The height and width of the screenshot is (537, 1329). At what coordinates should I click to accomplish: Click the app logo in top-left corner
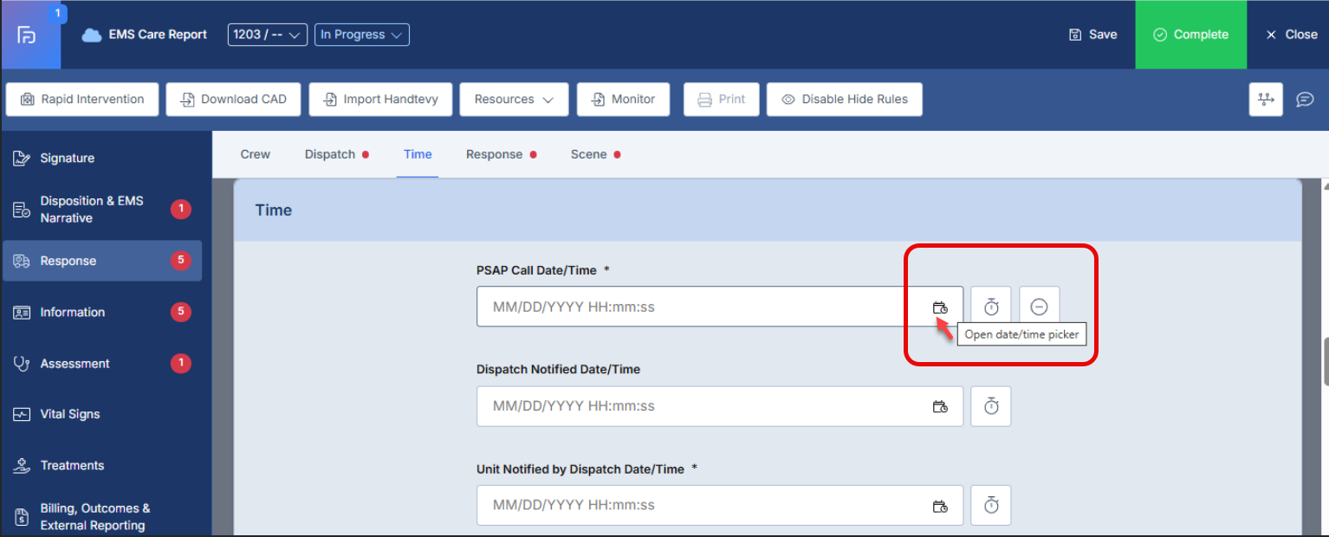point(27,36)
